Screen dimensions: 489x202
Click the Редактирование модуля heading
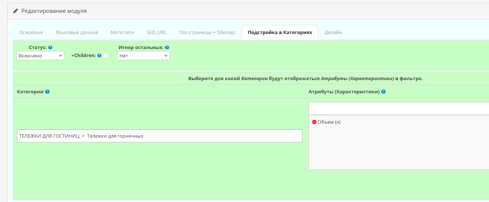click(x=54, y=11)
